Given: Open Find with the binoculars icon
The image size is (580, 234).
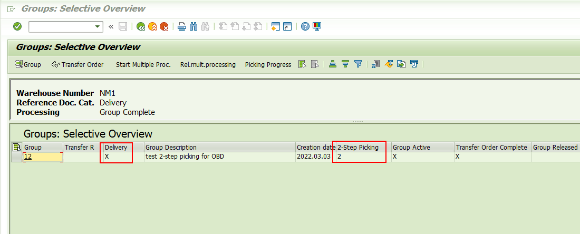Looking at the screenshot, I should click(194, 27).
